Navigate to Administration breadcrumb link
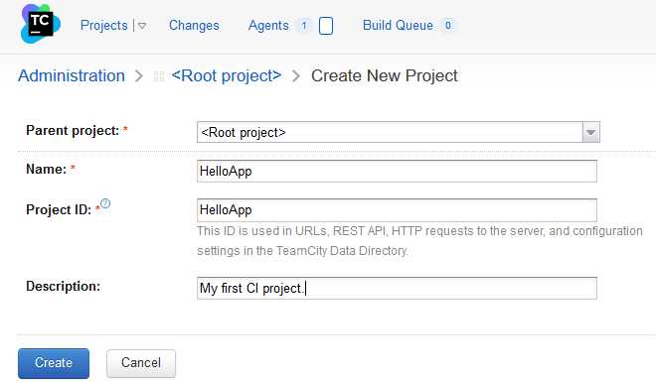656x382 pixels. tap(72, 75)
